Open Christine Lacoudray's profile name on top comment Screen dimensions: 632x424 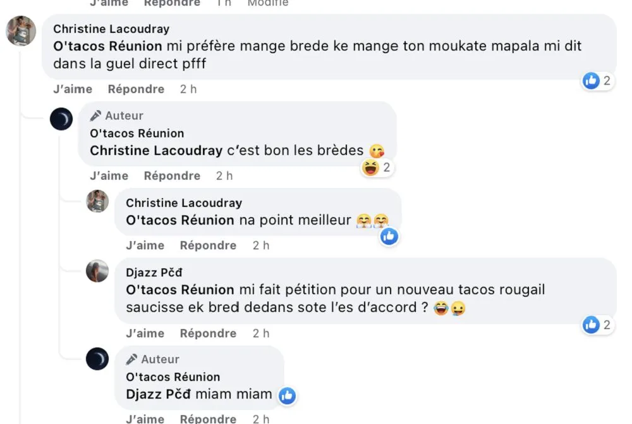111,29
